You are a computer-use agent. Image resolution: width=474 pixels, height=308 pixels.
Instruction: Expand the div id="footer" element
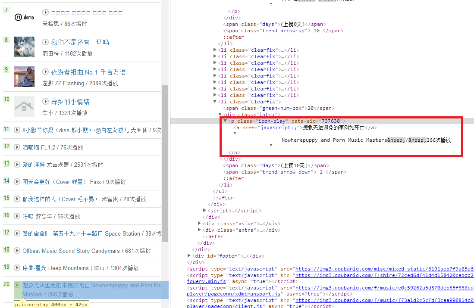tap(189, 255)
